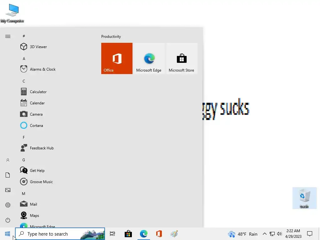Click the Productivity group title
Viewport: 320px width, 240px height.
point(111,37)
